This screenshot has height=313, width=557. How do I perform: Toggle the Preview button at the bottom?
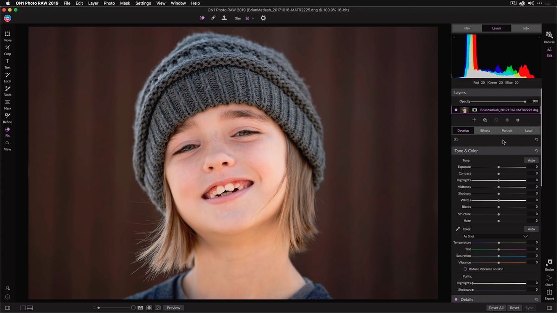pos(173,307)
